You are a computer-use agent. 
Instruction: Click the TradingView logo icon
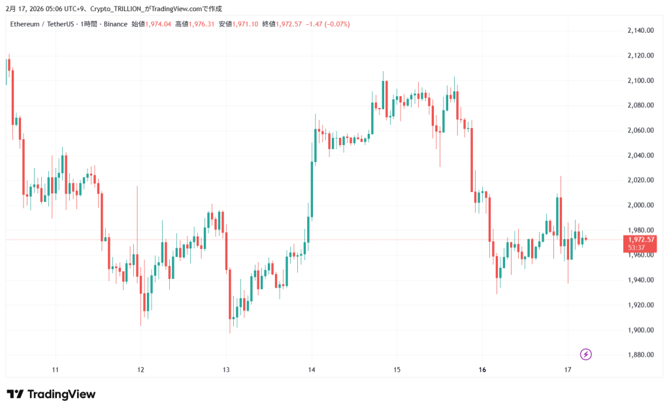(x=15, y=395)
